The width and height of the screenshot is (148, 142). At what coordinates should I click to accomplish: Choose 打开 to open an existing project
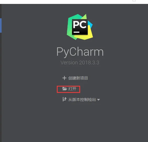[72, 89]
